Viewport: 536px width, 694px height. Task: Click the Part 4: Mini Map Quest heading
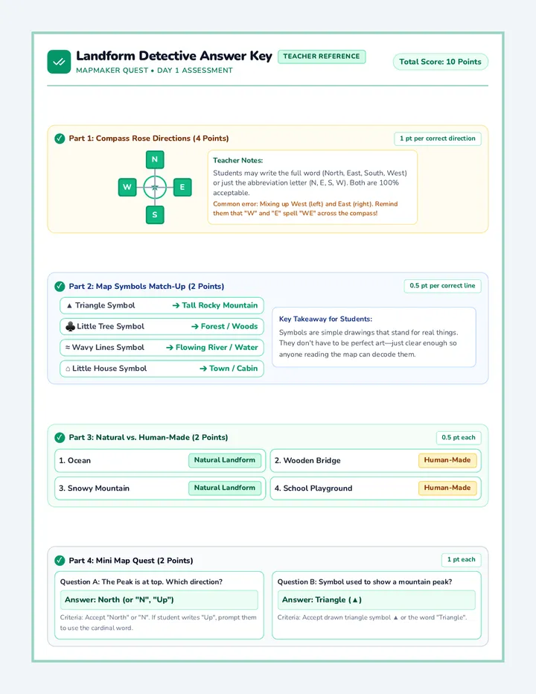tap(131, 561)
